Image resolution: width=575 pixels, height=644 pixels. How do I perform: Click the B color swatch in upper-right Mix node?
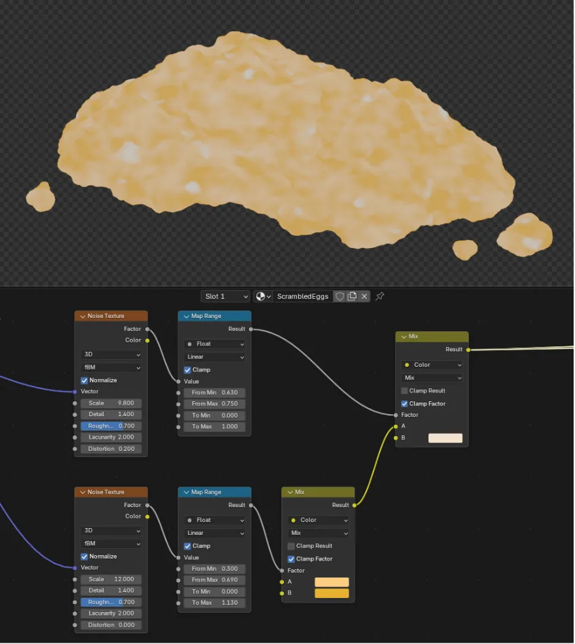(x=445, y=438)
